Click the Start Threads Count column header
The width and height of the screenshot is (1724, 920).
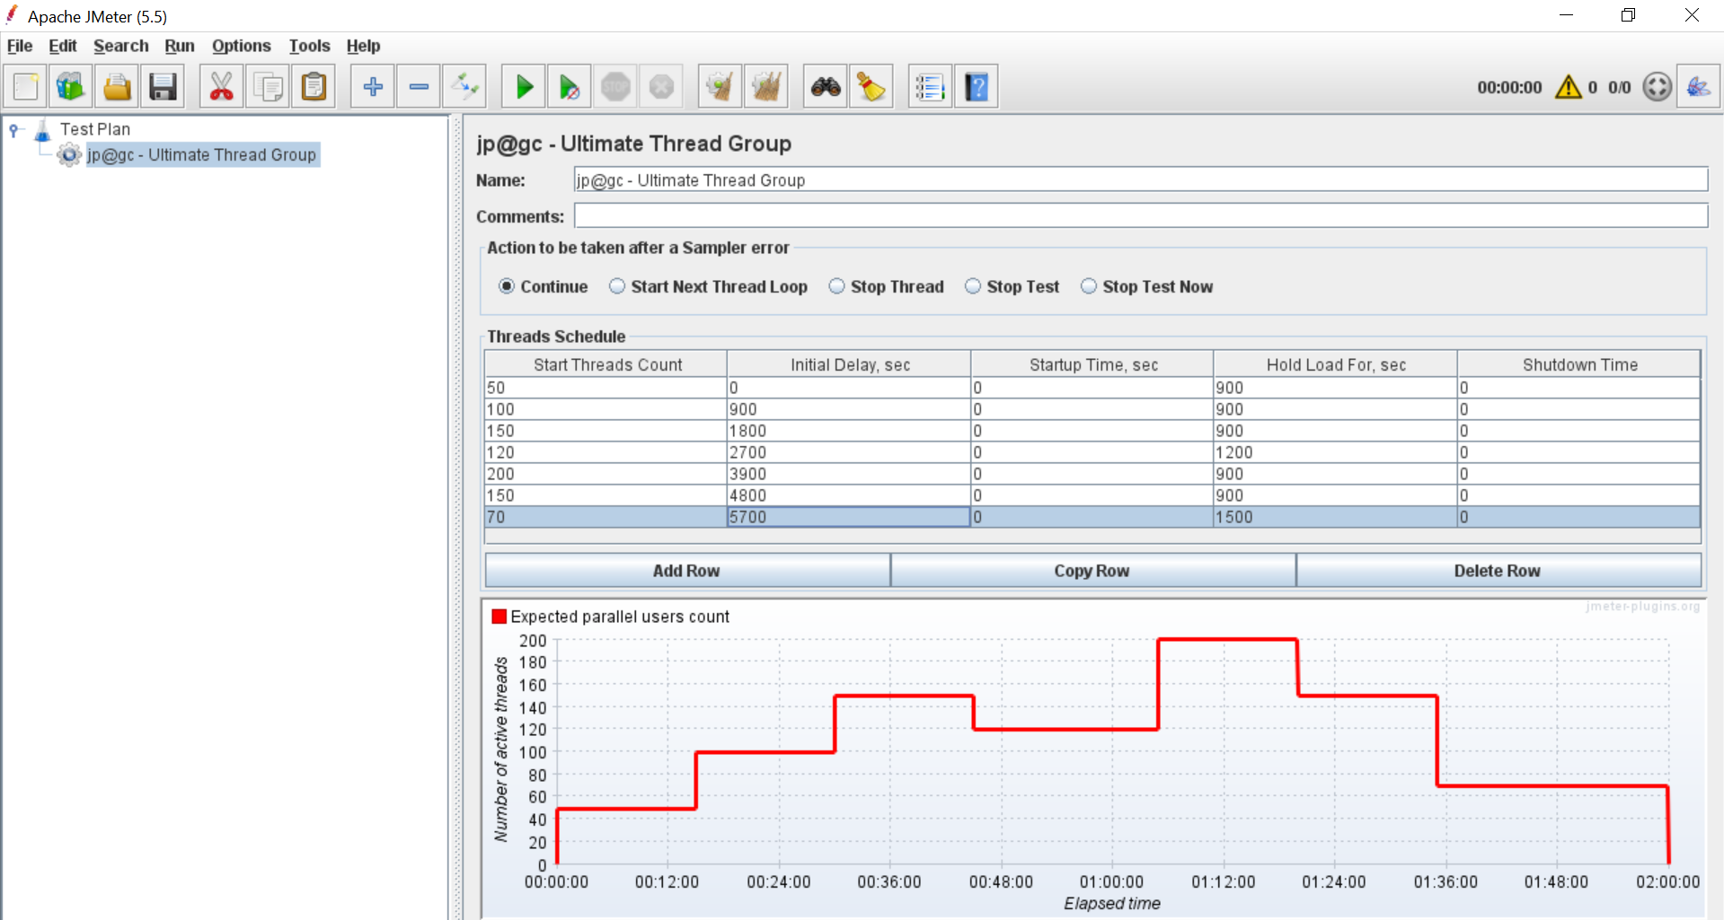tap(606, 364)
